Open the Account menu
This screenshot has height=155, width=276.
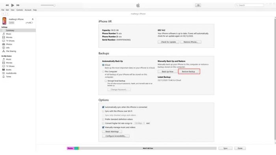[x=28, y=10]
